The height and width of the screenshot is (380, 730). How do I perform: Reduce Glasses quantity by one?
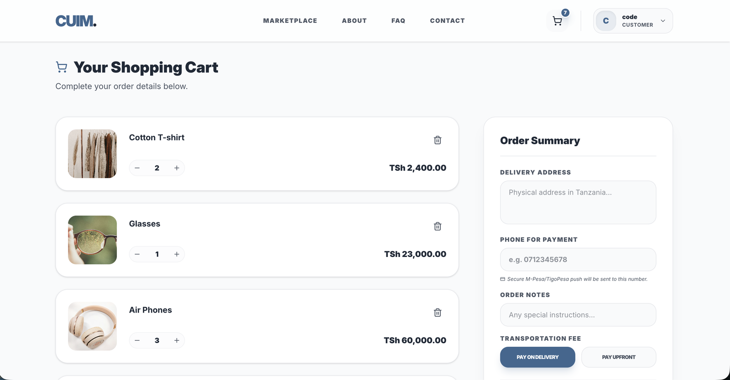[x=137, y=254]
